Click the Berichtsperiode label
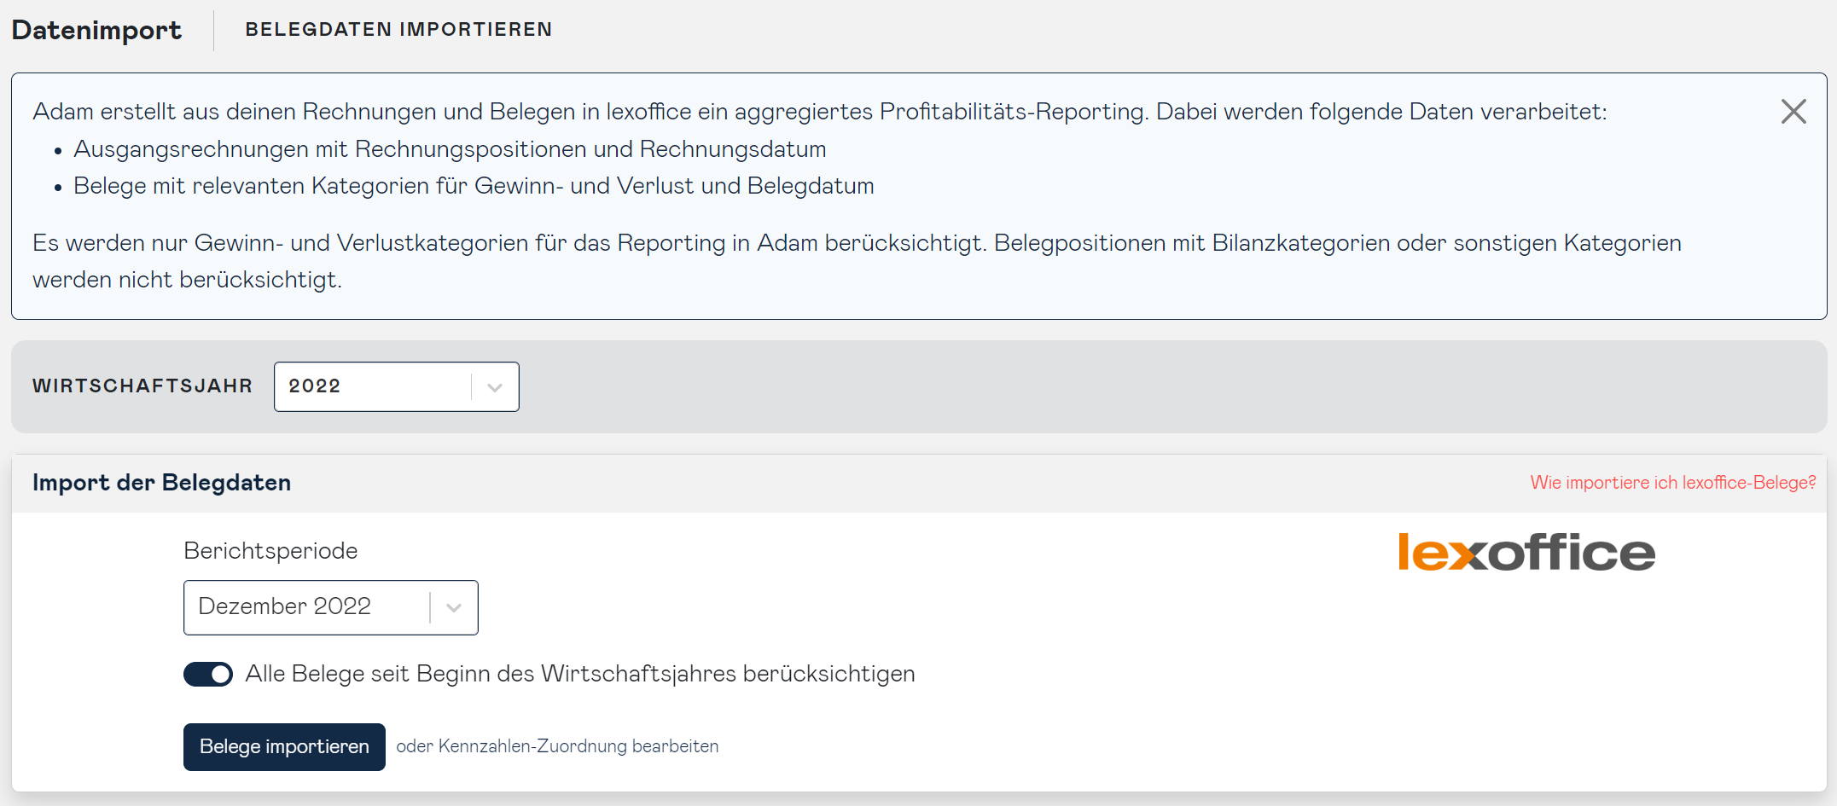This screenshot has height=806, width=1837. click(x=270, y=551)
